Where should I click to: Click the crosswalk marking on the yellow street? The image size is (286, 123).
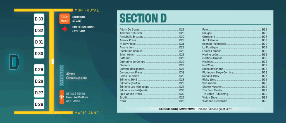tap(52, 61)
